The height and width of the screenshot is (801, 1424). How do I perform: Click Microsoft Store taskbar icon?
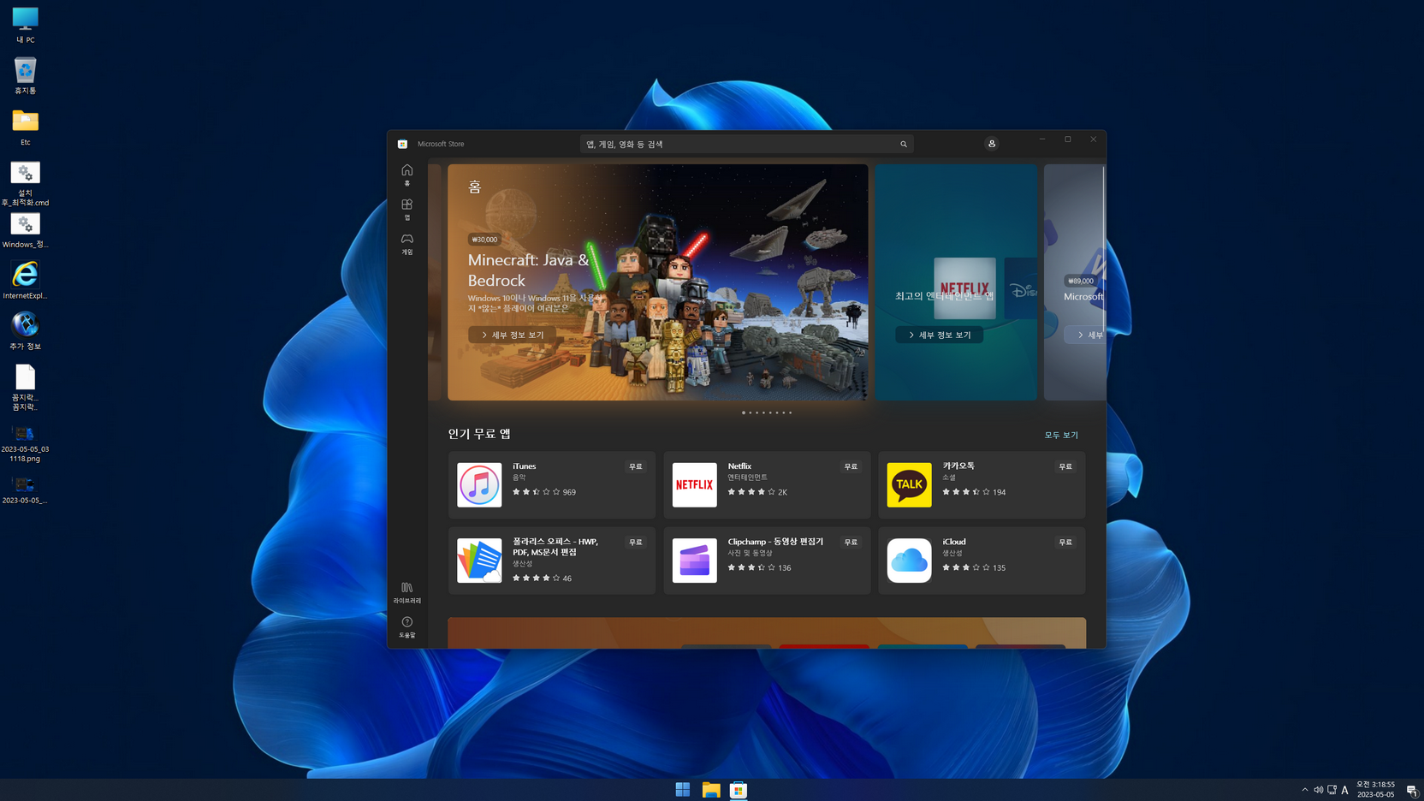point(739,790)
